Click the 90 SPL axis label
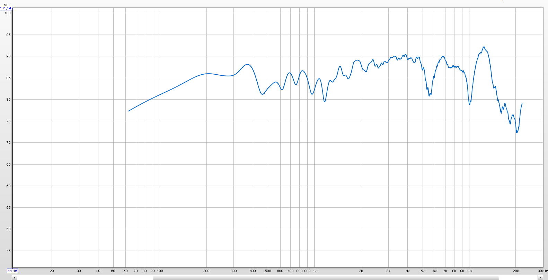 [8, 56]
